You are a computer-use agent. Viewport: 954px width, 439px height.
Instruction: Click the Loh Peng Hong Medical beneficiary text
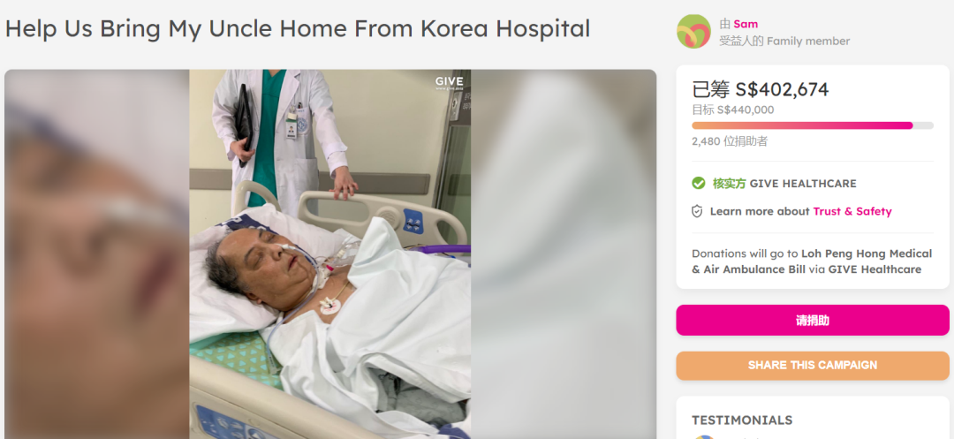[867, 254]
